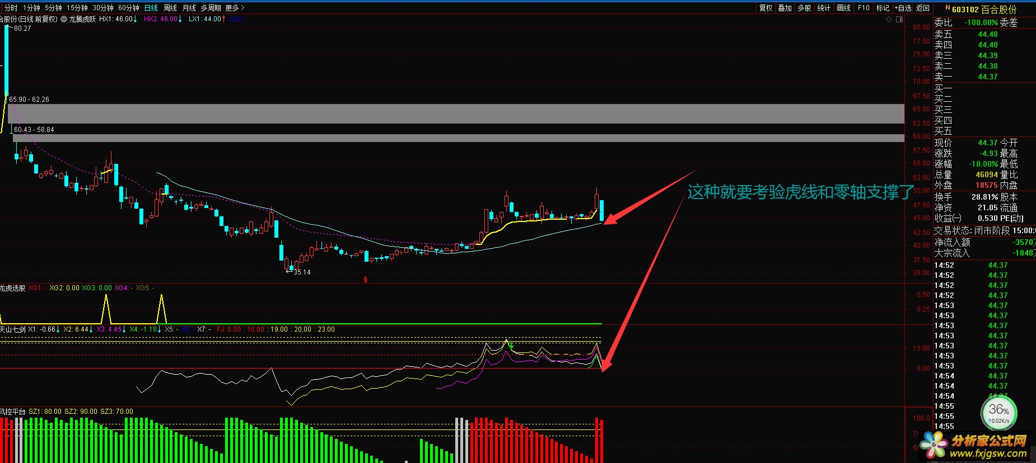
Task: Click the 叠加 overlay button
Action: pos(785,8)
